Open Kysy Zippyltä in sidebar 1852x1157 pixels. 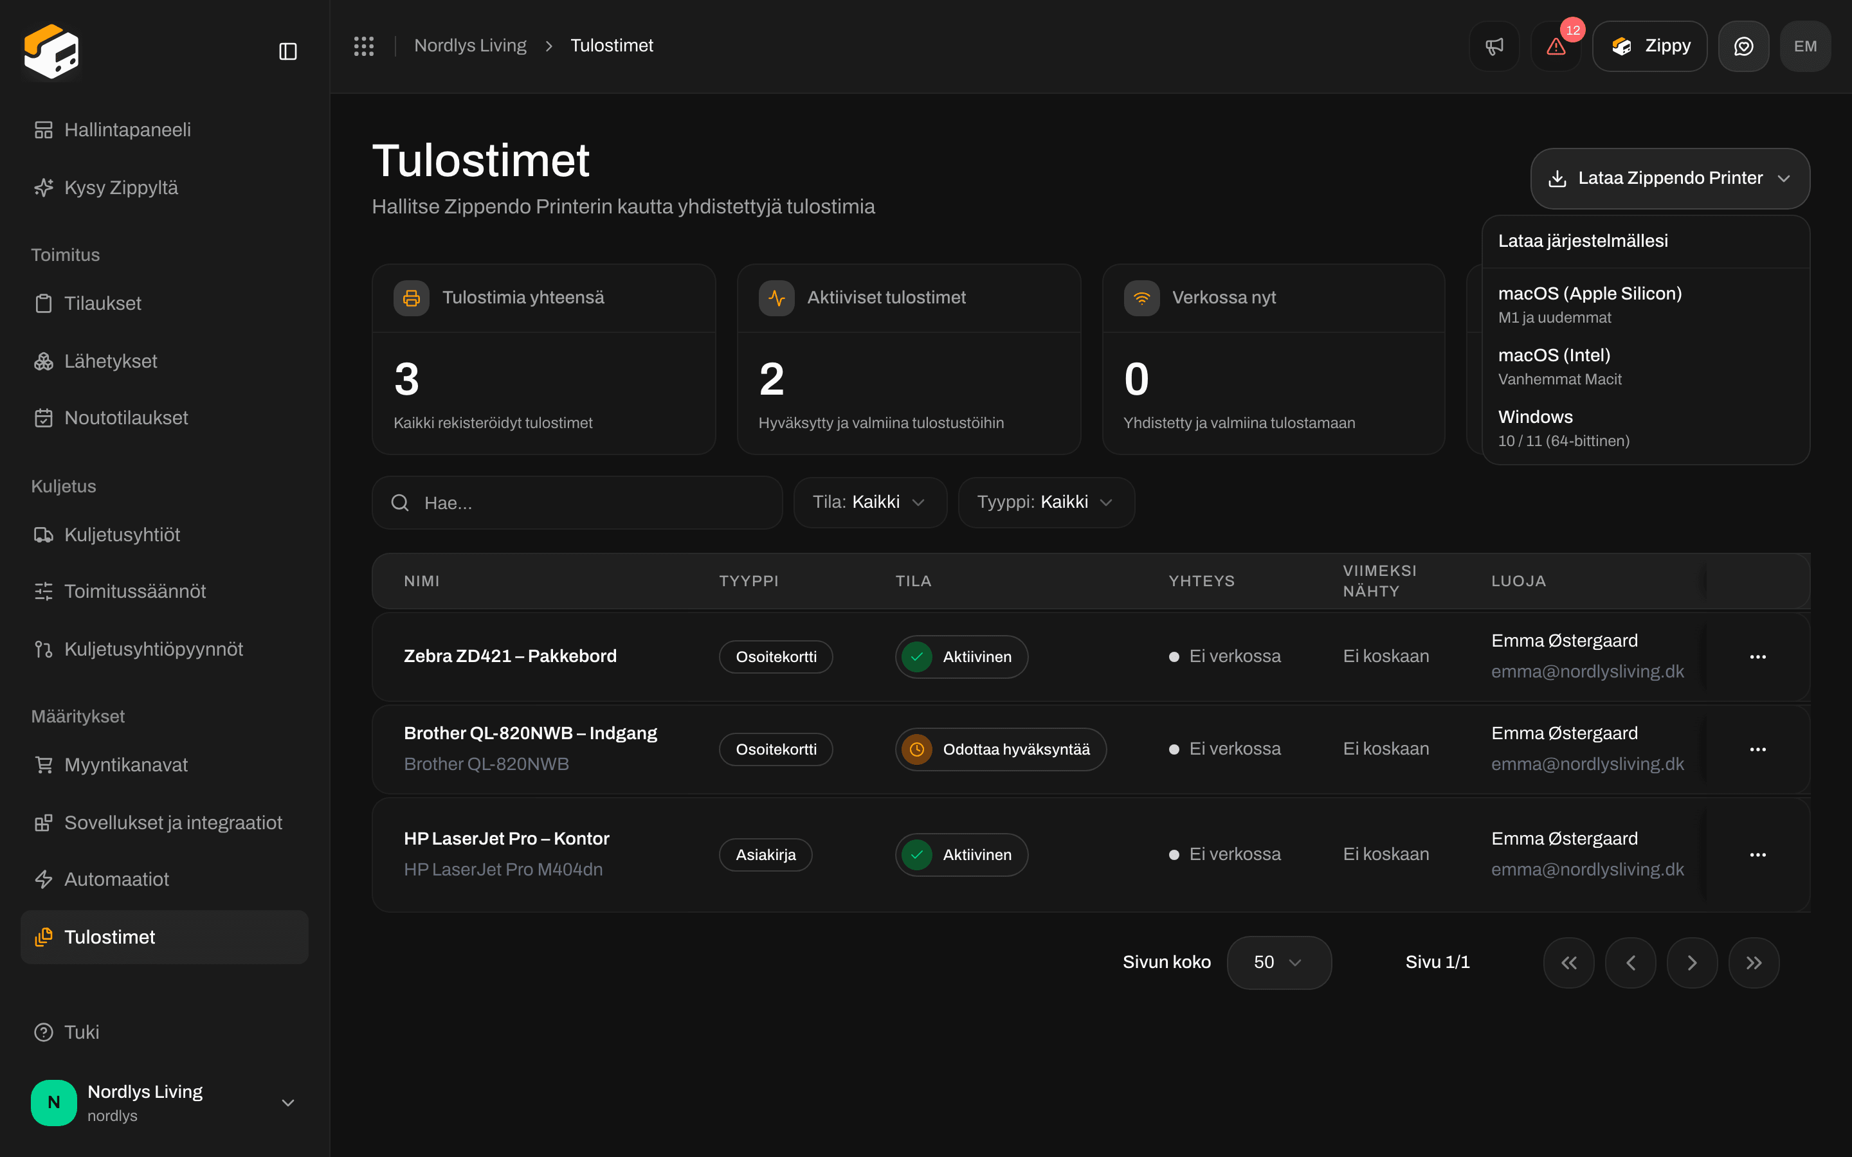165,188
